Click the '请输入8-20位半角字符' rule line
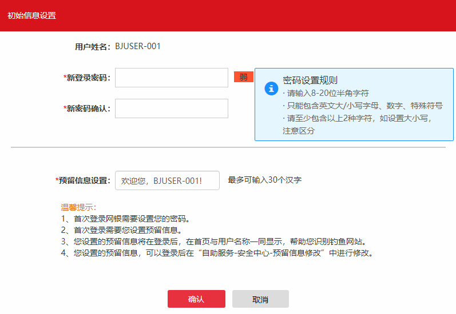Screen dimensions: 456x314 [326, 93]
